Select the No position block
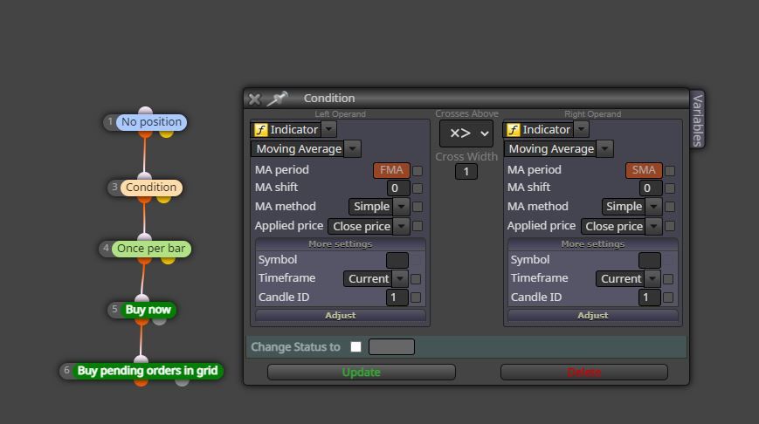Screen dimensions: 759x424 coord(151,122)
